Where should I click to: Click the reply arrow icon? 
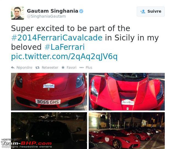click(x=13, y=67)
